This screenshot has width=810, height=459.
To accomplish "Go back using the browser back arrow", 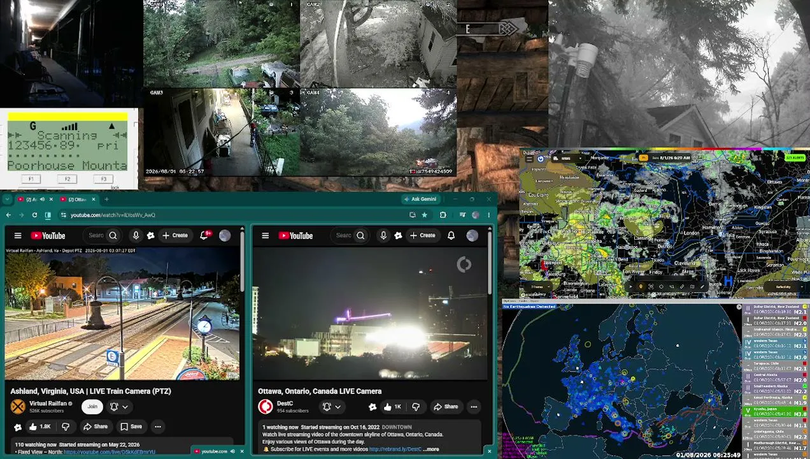I will coord(8,215).
